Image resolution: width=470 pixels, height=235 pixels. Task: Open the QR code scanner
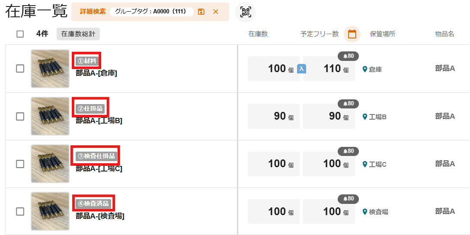point(246,12)
